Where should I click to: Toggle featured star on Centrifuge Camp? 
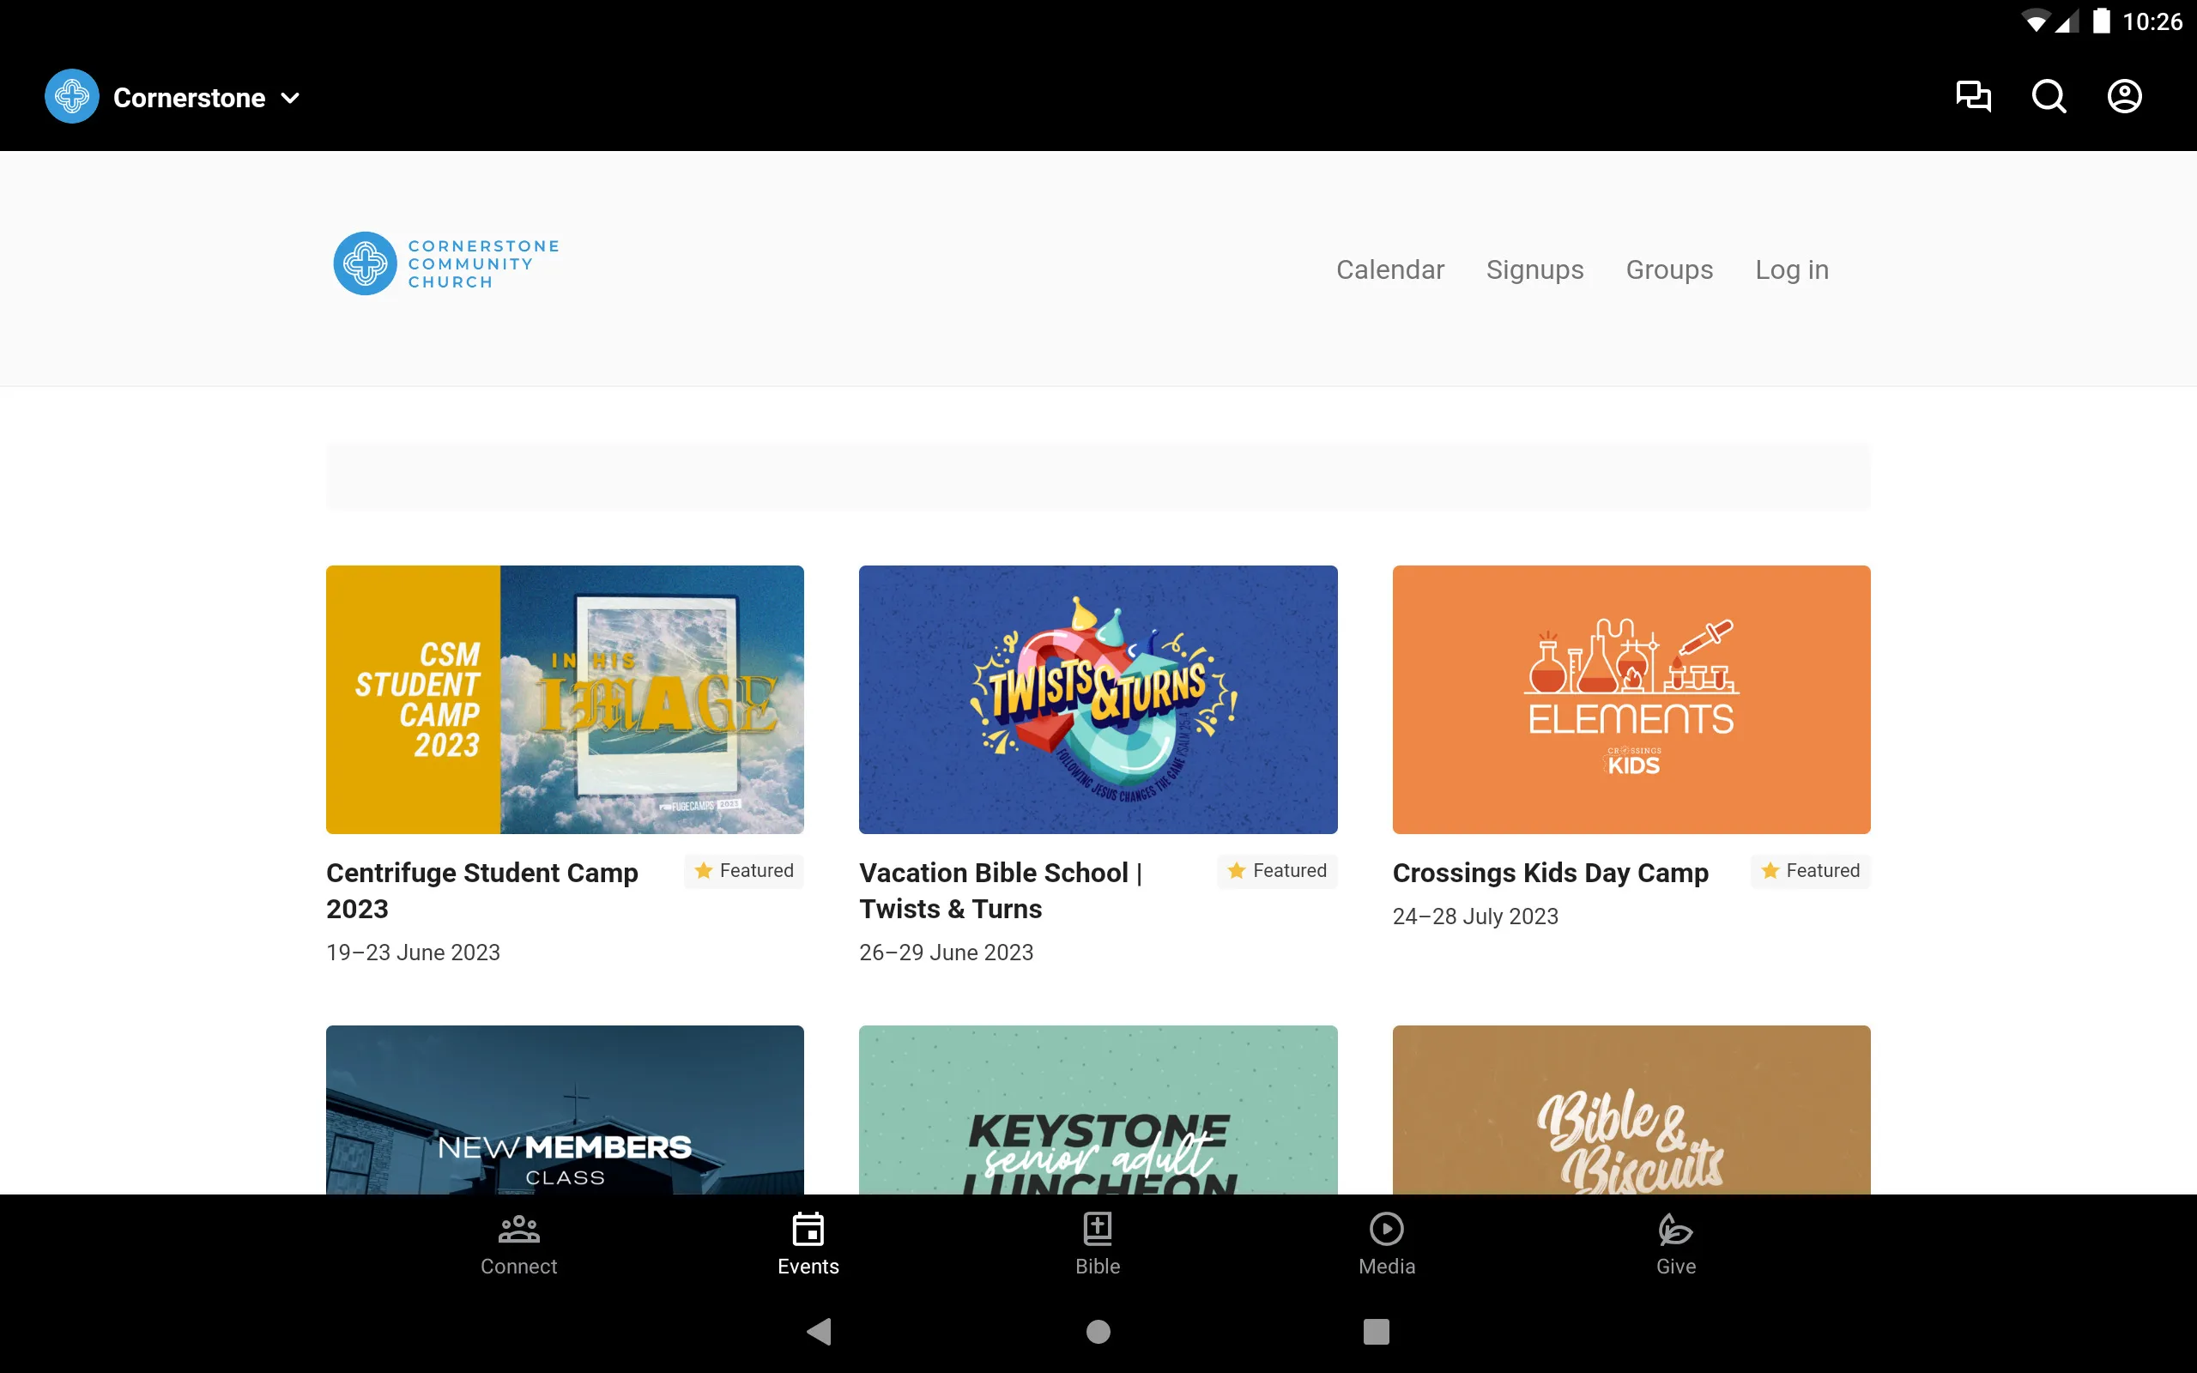click(x=702, y=870)
